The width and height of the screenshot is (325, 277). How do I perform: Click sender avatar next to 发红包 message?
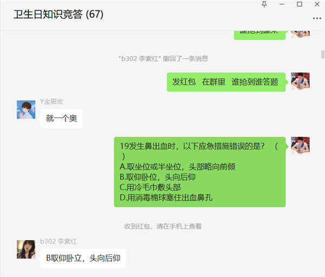[300, 81]
